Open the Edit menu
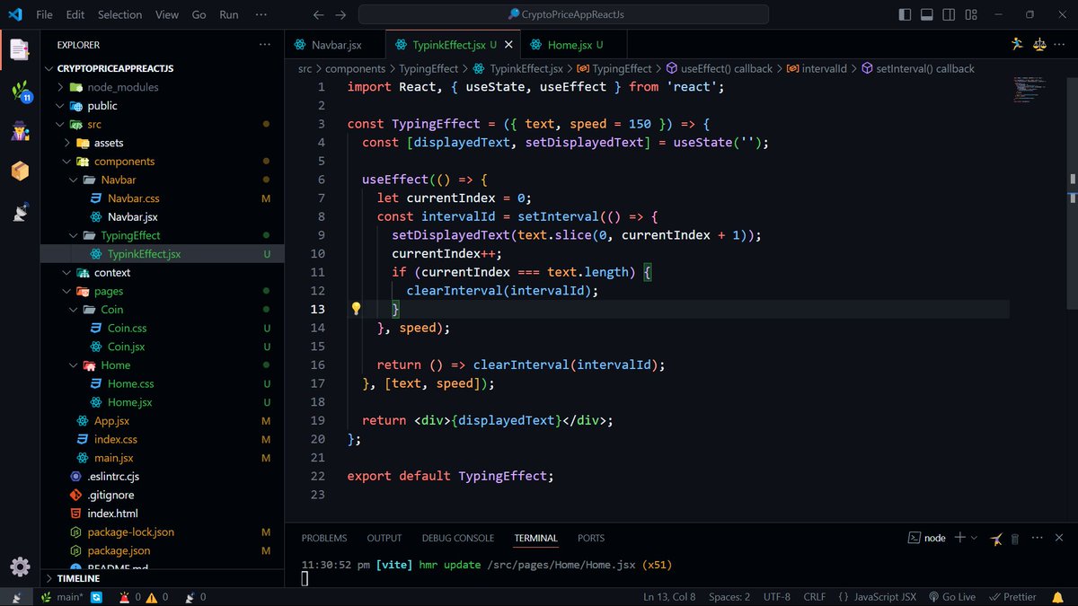Screen dimensions: 1078x606 [x=75, y=14]
